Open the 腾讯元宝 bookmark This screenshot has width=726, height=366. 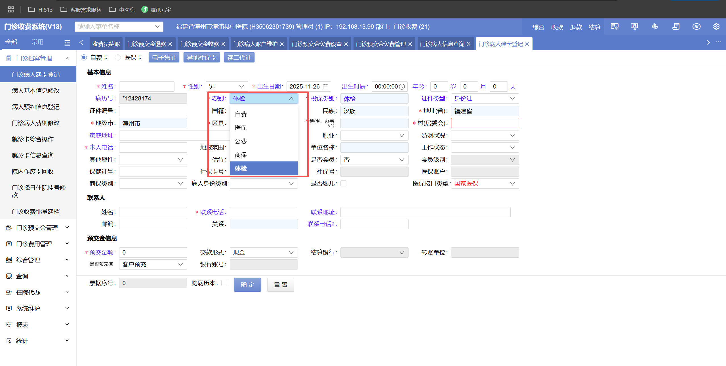coord(156,10)
